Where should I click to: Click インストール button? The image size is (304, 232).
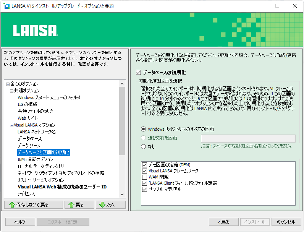coord(255,222)
